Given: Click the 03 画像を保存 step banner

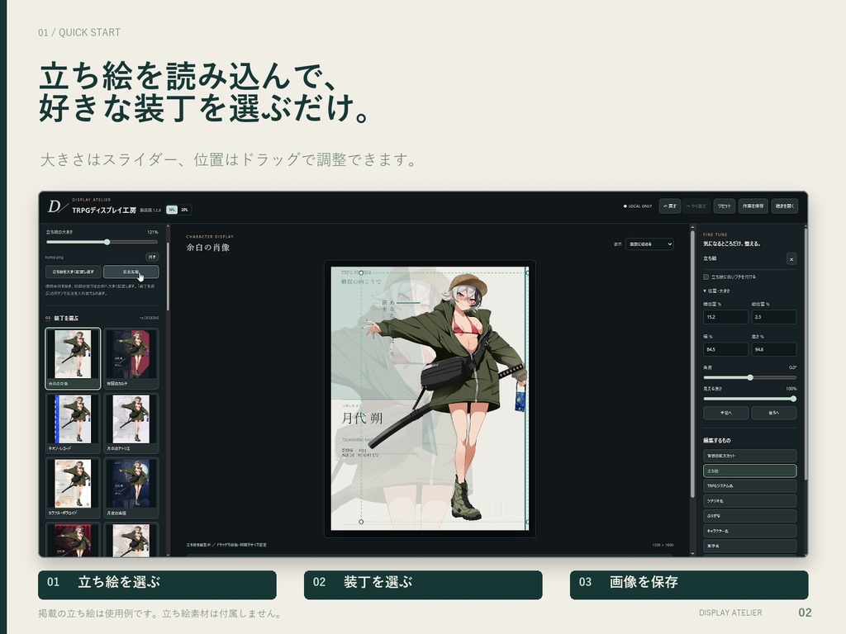Looking at the screenshot, I should tap(689, 585).
